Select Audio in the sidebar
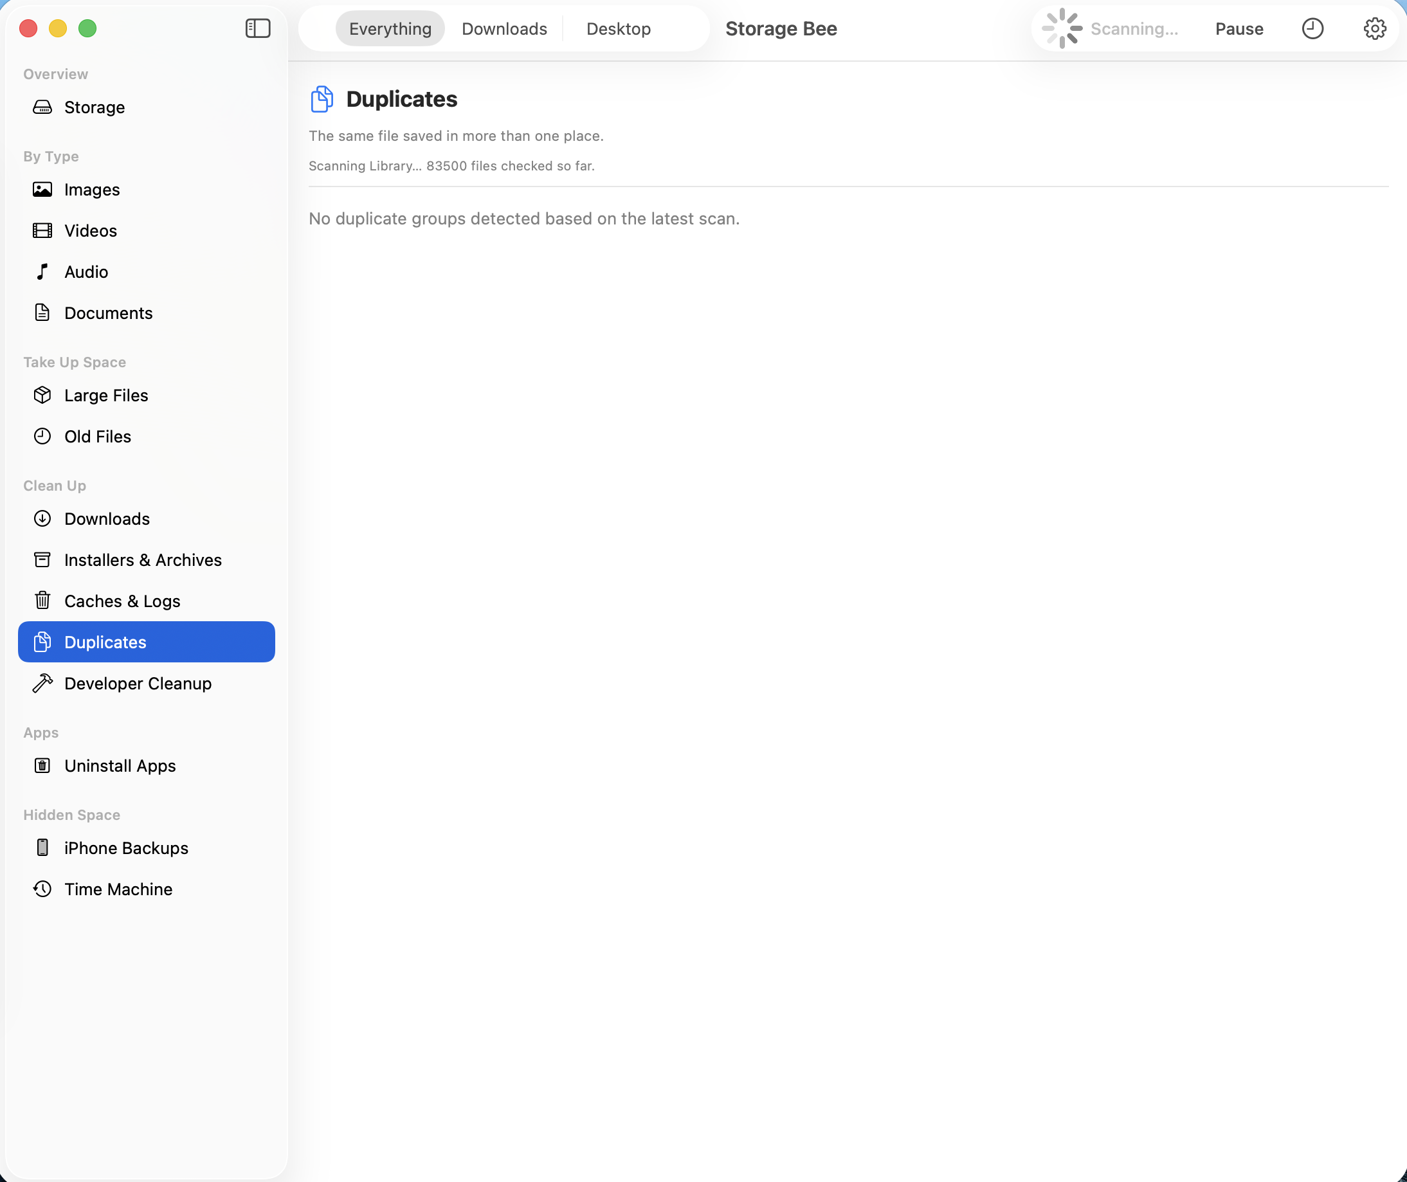The width and height of the screenshot is (1407, 1182). coord(147,271)
